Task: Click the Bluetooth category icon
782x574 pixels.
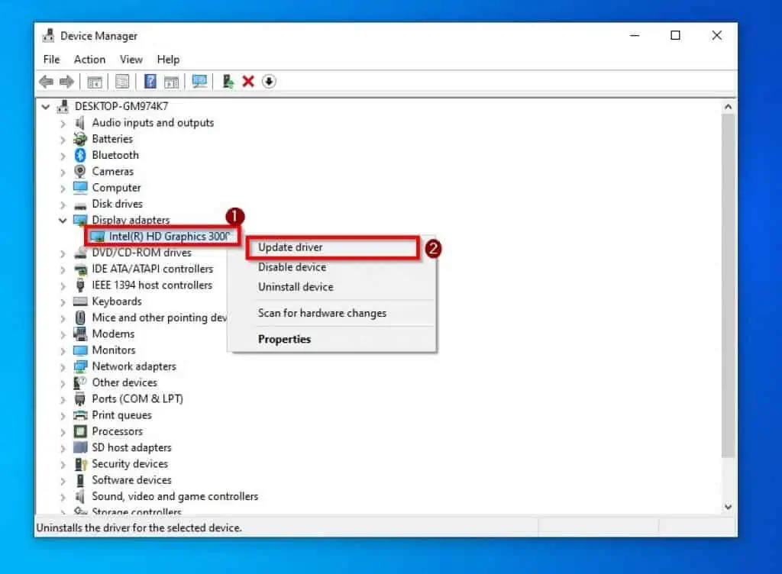Action: (x=80, y=155)
